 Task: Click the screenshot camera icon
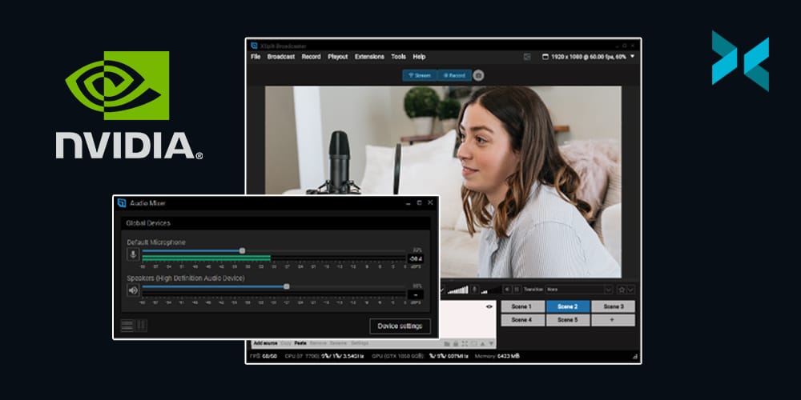pos(478,75)
